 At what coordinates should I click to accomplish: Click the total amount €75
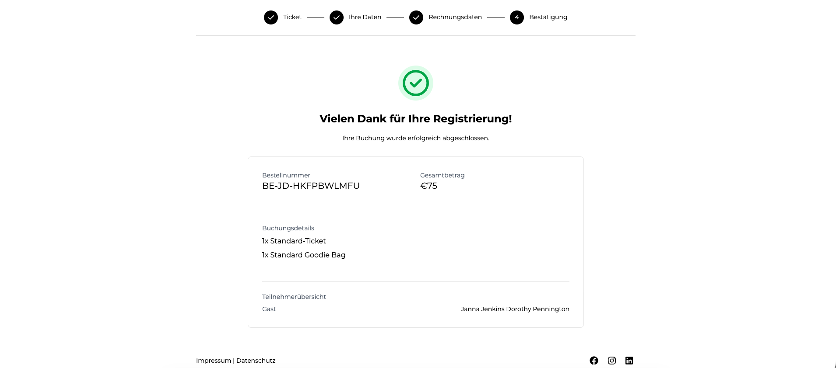pos(429,186)
